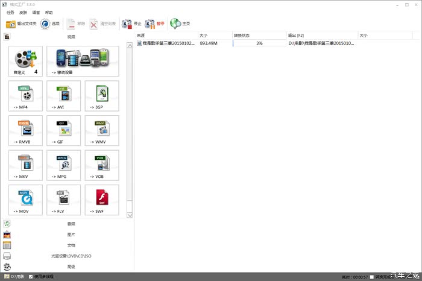
Task: Click the 暂停 (Pause) toolbar button
Action: (154, 24)
